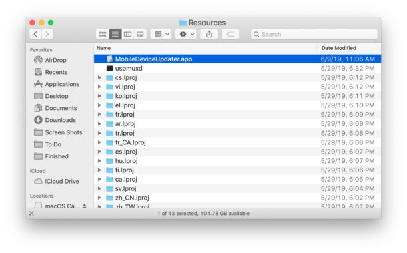Select the usbmuxd file
Viewport: 407px width, 253px height.
238,69
